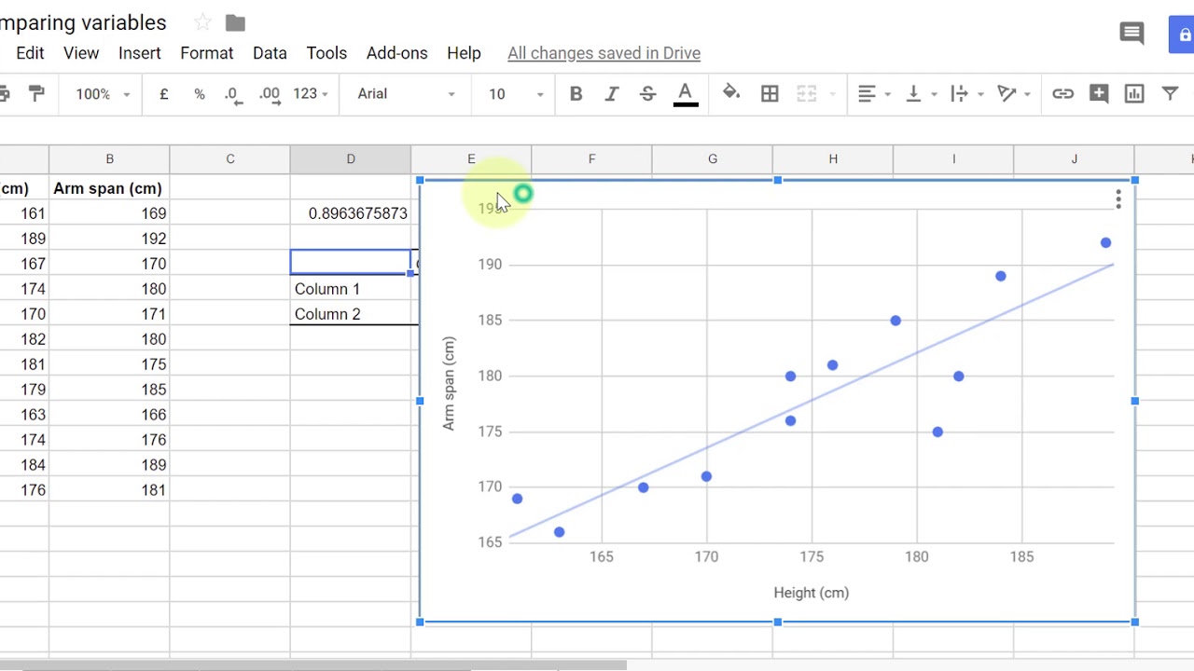Open the horizontal align dropdown
Screen dimensions: 1194x671
click(x=874, y=93)
